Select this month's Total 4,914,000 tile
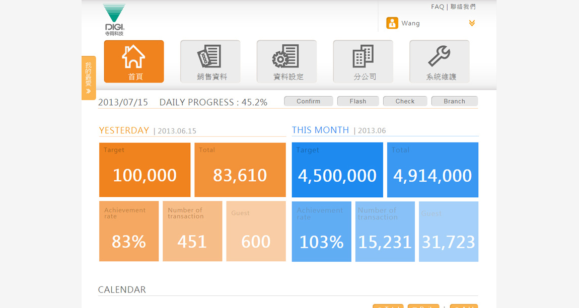The width and height of the screenshot is (579, 308). [x=432, y=170]
